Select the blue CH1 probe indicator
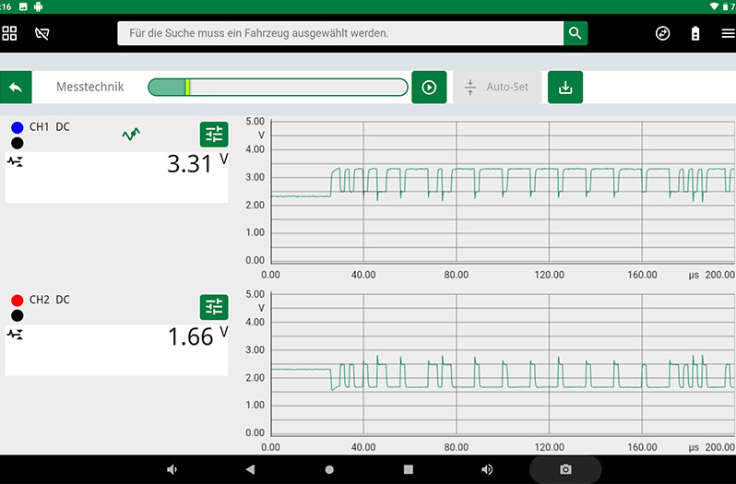This screenshot has width=736, height=484. pos(18,127)
